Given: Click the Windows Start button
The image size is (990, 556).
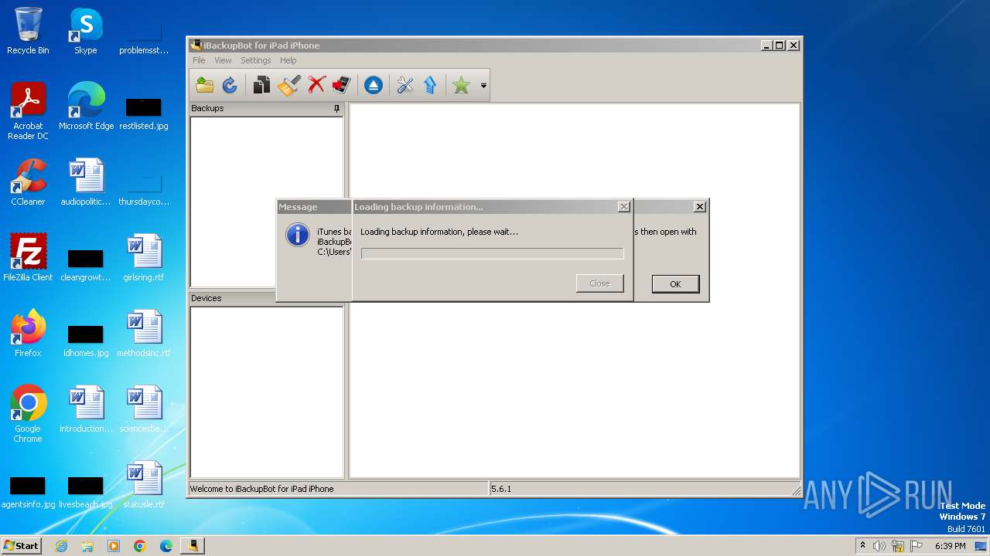Looking at the screenshot, I should point(22,545).
